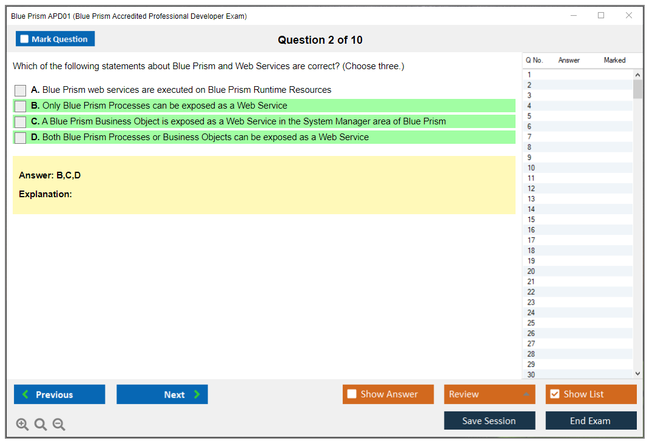
Task: Toggle the Mark Question checkbox
Action: 25,39
